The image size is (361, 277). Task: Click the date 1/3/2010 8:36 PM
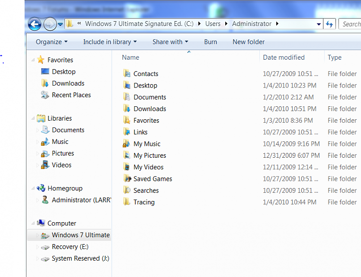point(288,120)
